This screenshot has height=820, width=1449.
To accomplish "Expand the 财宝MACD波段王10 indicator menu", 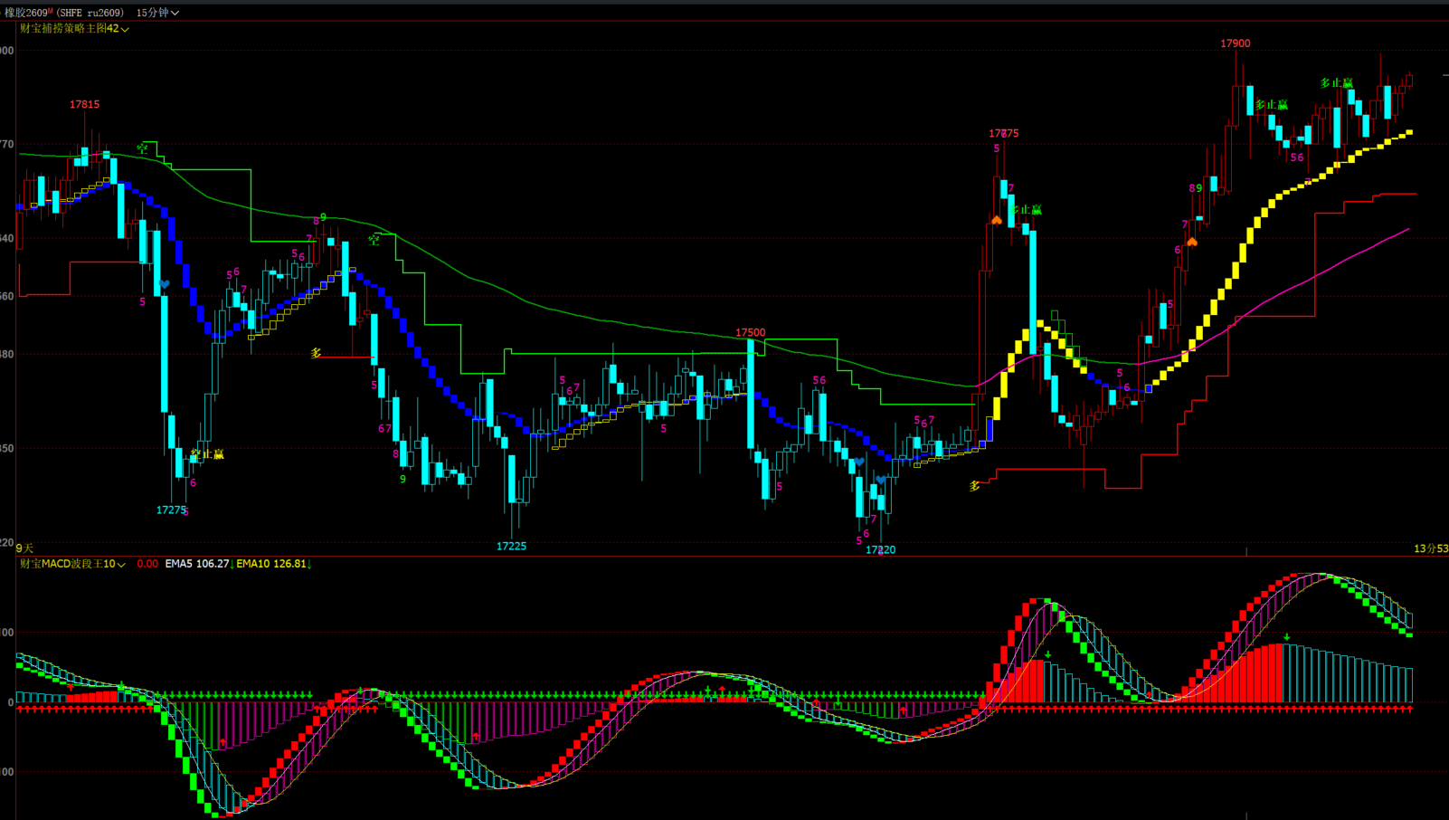I will click(72, 564).
